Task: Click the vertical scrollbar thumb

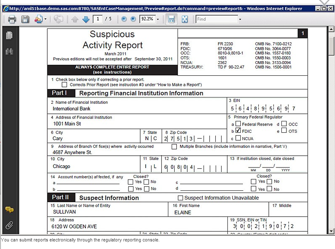Action: coord(331,46)
